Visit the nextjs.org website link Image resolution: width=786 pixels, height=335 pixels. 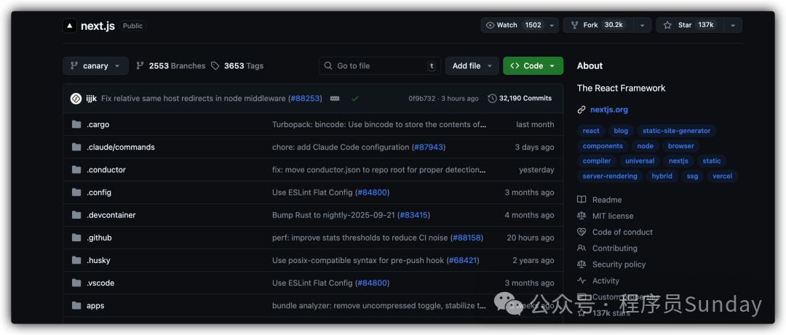pyautogui.click(x=608, y=110)
